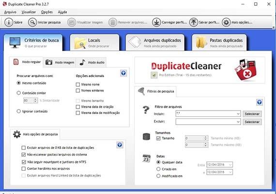Click the Tamanho máximo stepper arrows
The width and height of the screenshot is (276, 194).
click(x=205, y=145)
